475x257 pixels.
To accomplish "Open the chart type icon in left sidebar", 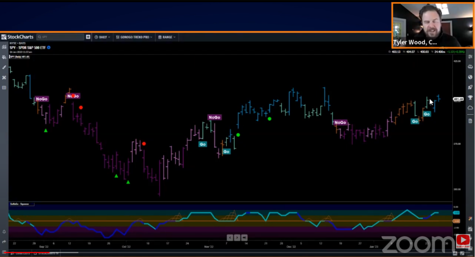I will point(4,47).
